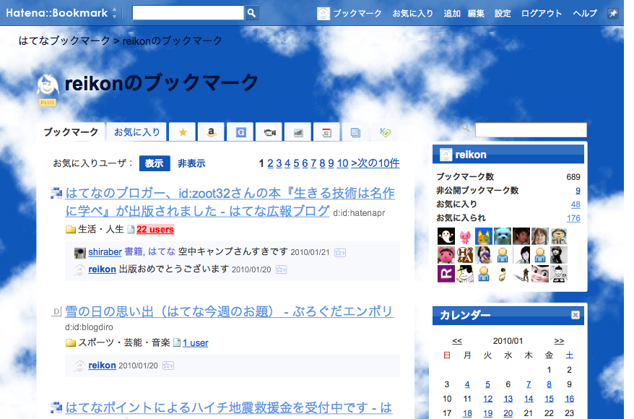Click the pink cat avatar in followers
Screen dimensions: 634x419
[x=465, y=236]
